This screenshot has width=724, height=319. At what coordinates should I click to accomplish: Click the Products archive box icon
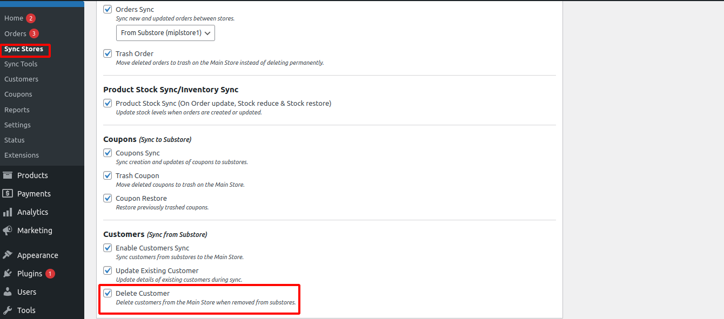click(8, 175)
